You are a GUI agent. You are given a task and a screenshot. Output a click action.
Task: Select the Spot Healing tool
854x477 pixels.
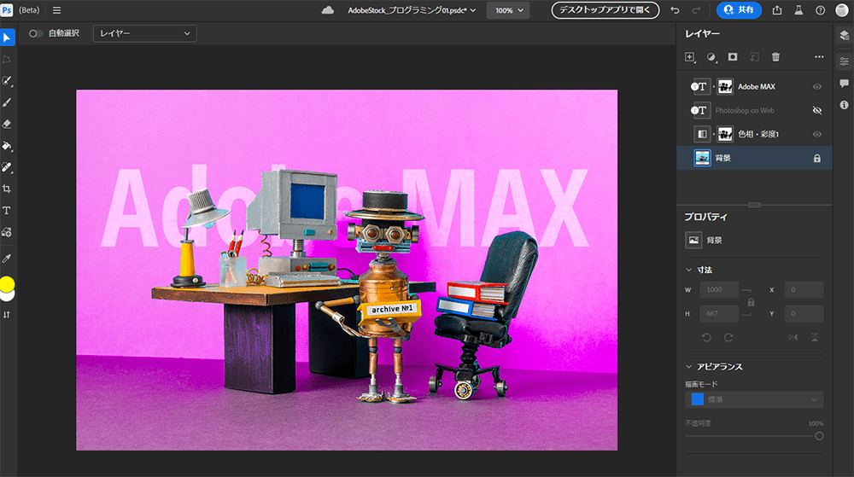[7, 167]
